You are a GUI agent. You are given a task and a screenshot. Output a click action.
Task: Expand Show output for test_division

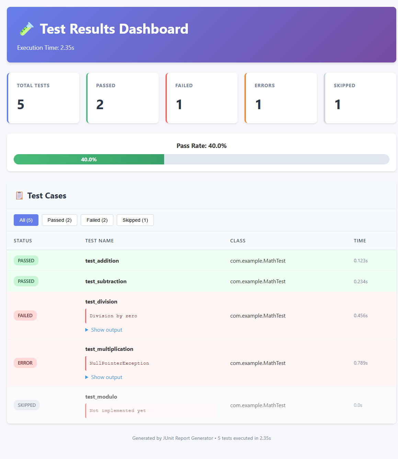tap(104, 330)
